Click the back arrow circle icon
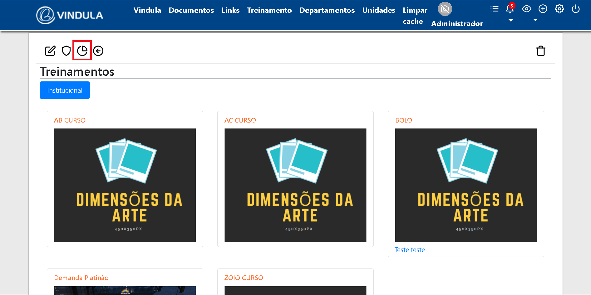 (x=98, y=51)
